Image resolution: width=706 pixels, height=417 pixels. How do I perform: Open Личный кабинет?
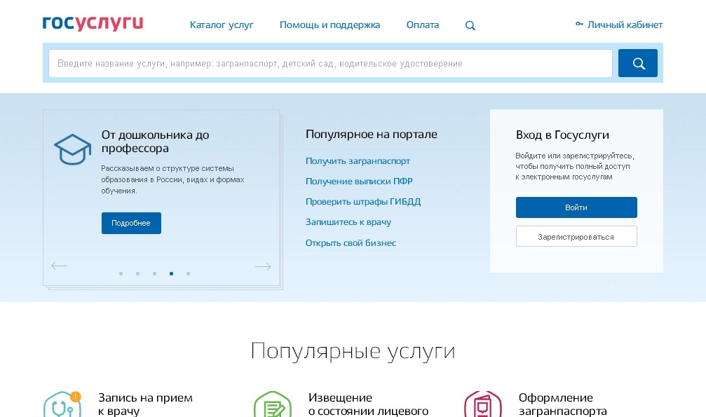tap(625, 25)
